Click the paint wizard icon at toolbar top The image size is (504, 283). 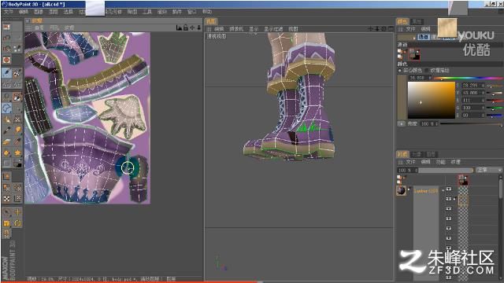(7, 27)
